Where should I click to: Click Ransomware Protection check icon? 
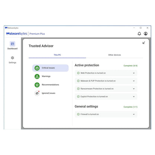pyautogui.click(x=78, y=89)
